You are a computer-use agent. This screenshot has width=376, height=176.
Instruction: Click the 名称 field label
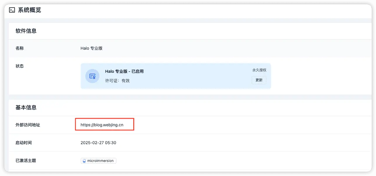click(x=20, y=48)
